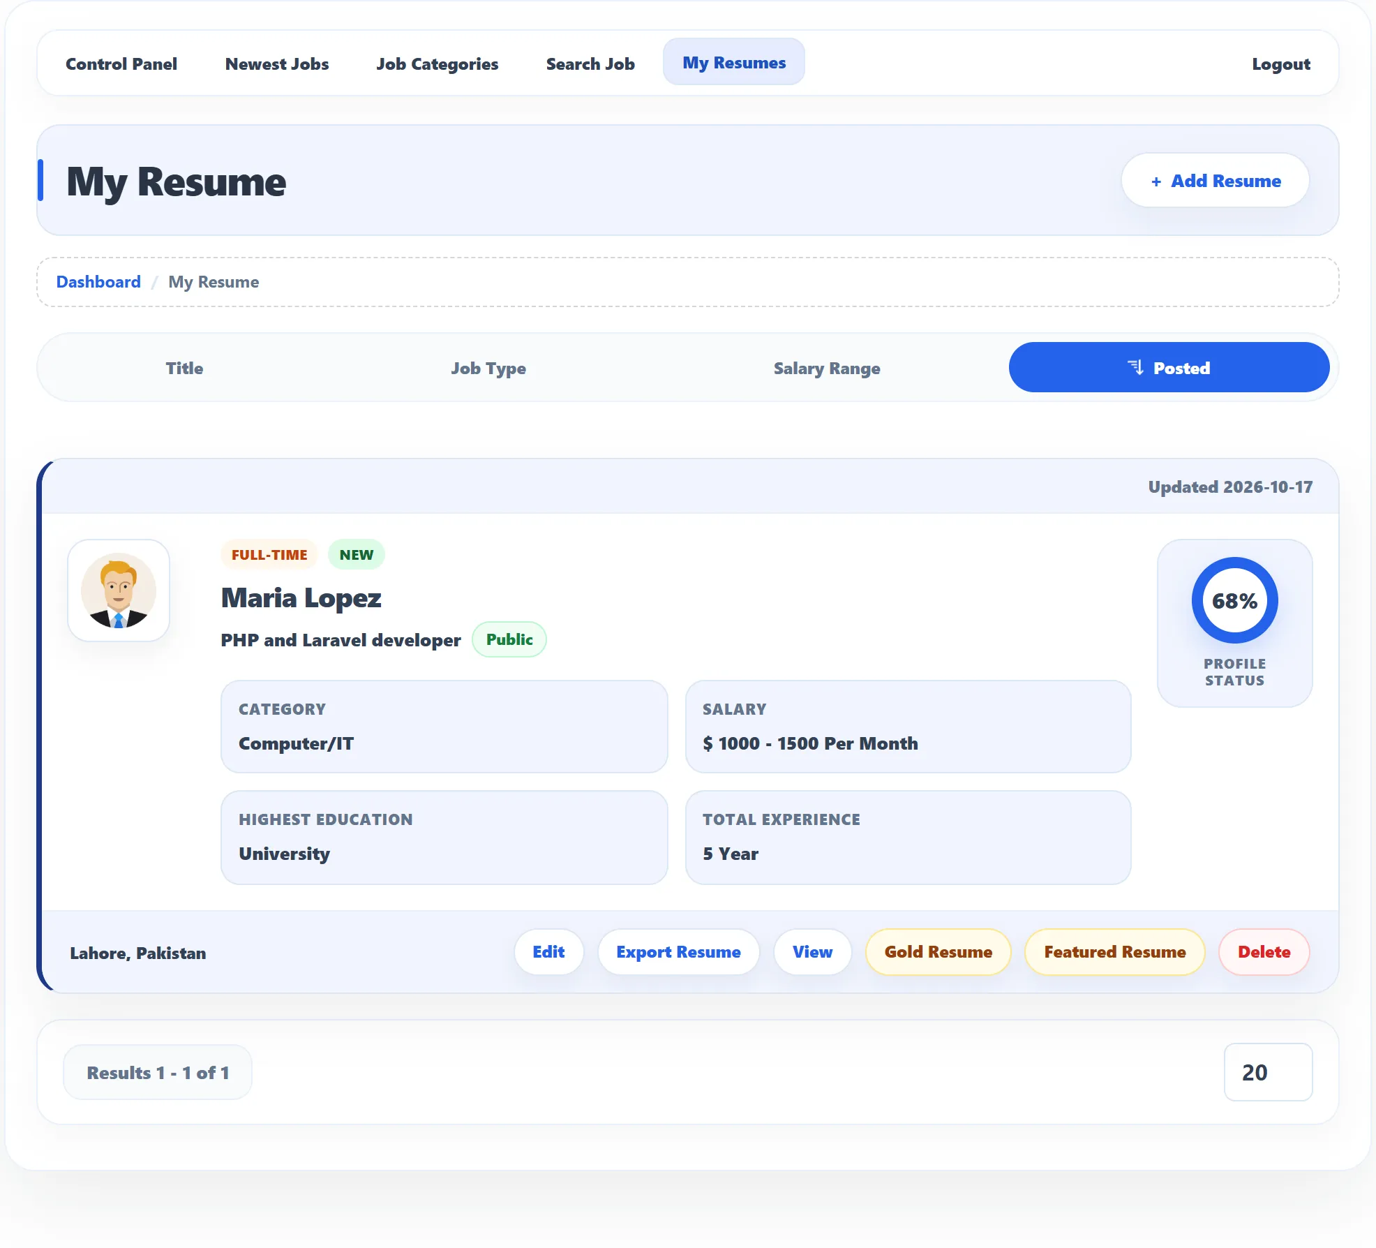
Task: Click the Results 1 - 1 of 1 label
Action: (158, 1073)
